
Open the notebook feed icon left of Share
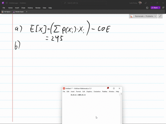[147, 8]
